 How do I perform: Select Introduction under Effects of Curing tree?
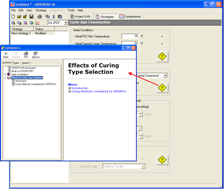[x=21, y=81]
